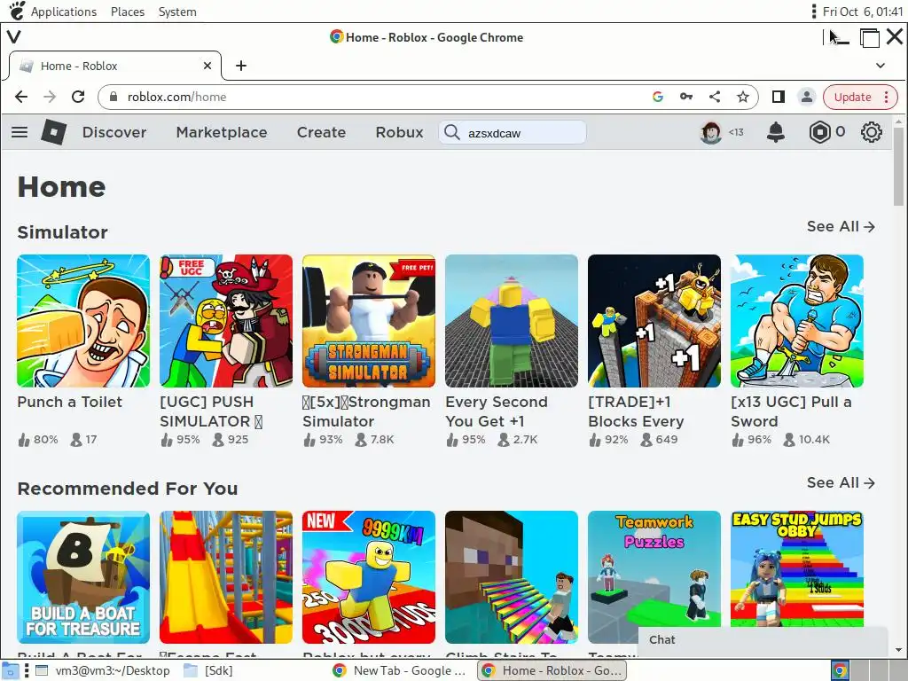This screenshot has height=681, width=908.
Task: Click the [x13 UGC] Pull a Sword title
Action: (791, 411)
